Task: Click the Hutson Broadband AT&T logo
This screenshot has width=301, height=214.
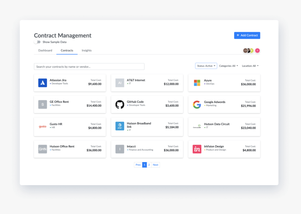Action: 120,126
